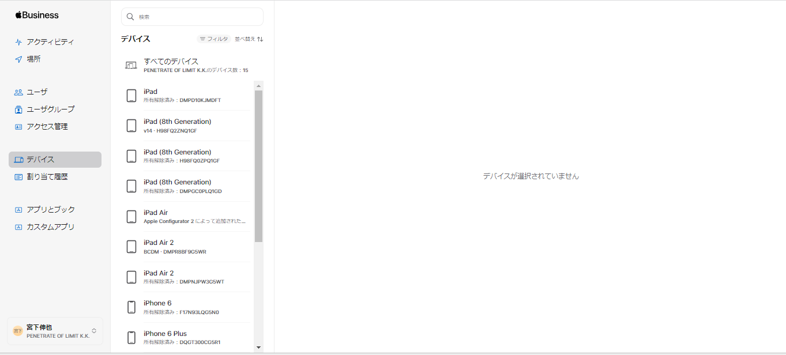The height and width of the screenshot is (355, 786).
Task: Open the フィルタ filter button
Action: 214,39
